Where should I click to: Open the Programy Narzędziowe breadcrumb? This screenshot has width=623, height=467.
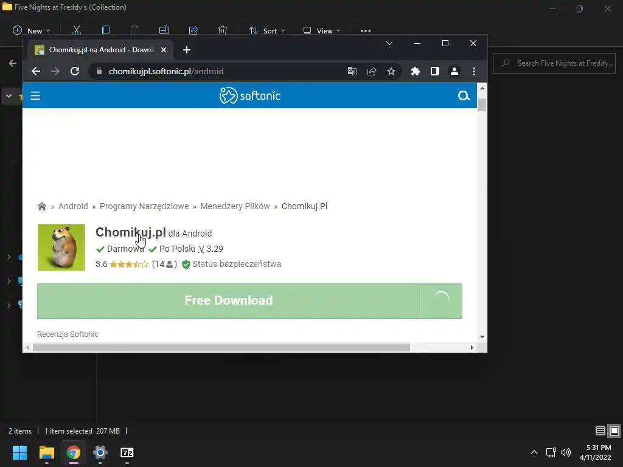pyautogui.click(x=144, y=207)
